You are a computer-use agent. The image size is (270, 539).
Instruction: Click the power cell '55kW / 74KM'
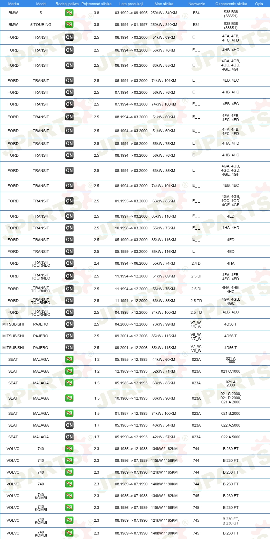[x=164, y=263]
